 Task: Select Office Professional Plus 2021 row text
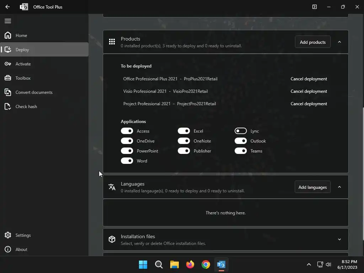click(170, 79)
